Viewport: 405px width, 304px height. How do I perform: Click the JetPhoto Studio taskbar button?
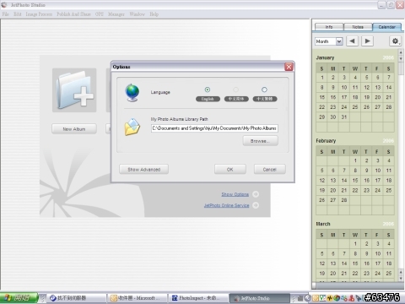tap(259, 298)
